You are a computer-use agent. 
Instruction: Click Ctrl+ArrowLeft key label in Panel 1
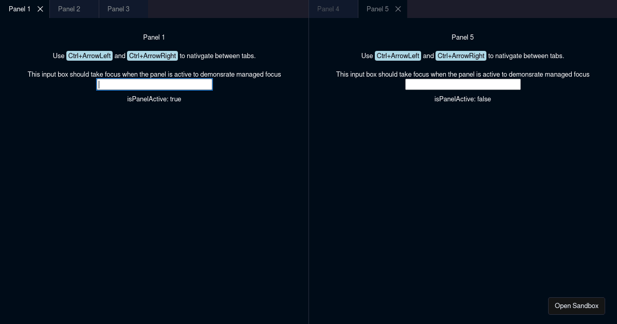pyautogui.click(x=89, y=56)
